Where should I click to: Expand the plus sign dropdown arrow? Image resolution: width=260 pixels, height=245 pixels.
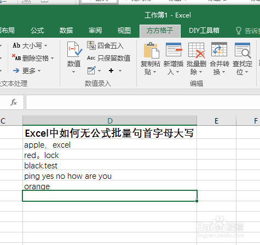120,71
